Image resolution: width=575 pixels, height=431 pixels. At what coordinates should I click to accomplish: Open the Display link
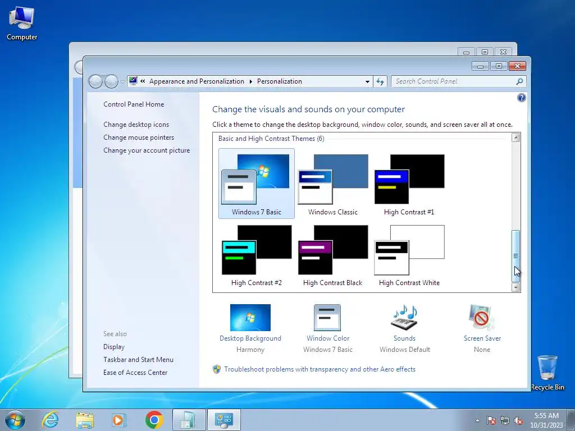(114, 347)
